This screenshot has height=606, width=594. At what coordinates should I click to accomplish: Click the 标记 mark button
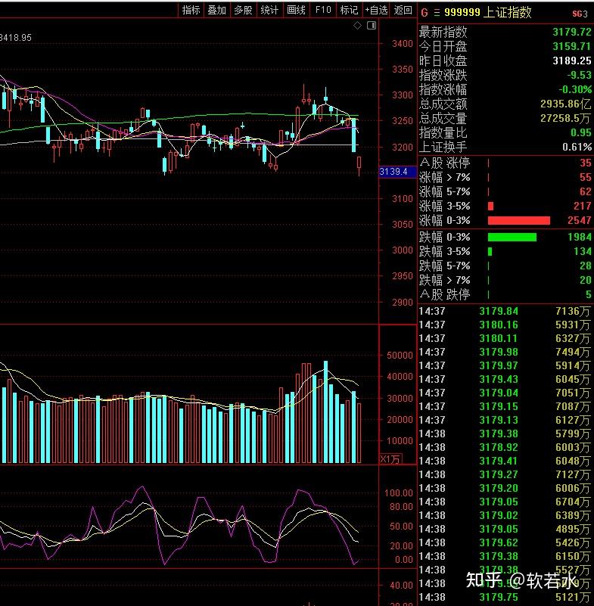349,10
